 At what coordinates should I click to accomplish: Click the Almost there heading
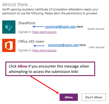[17, 5]
